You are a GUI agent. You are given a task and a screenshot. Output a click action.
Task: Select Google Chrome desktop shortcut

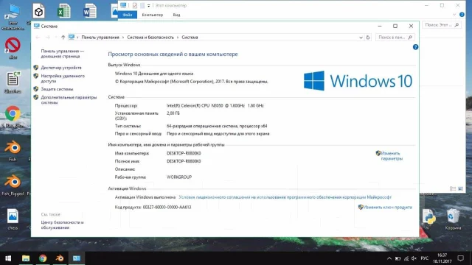point(13,116)
